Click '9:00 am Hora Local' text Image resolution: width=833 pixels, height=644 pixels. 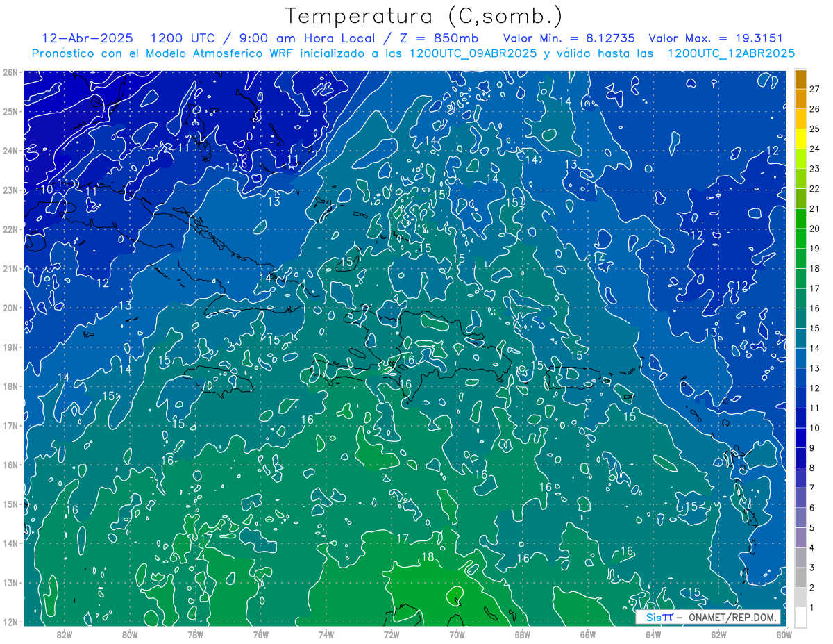coord(308,38)
